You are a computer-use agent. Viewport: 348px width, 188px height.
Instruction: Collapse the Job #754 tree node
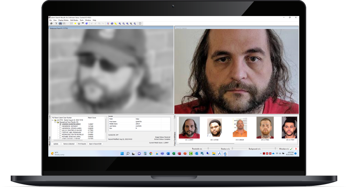pos(52,120)
